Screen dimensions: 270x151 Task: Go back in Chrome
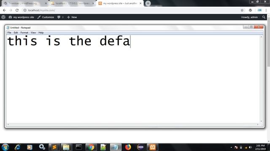pos(4,10)
